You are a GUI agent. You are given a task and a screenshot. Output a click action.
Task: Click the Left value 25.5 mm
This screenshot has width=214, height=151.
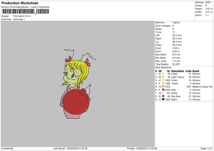coord(177,35)
